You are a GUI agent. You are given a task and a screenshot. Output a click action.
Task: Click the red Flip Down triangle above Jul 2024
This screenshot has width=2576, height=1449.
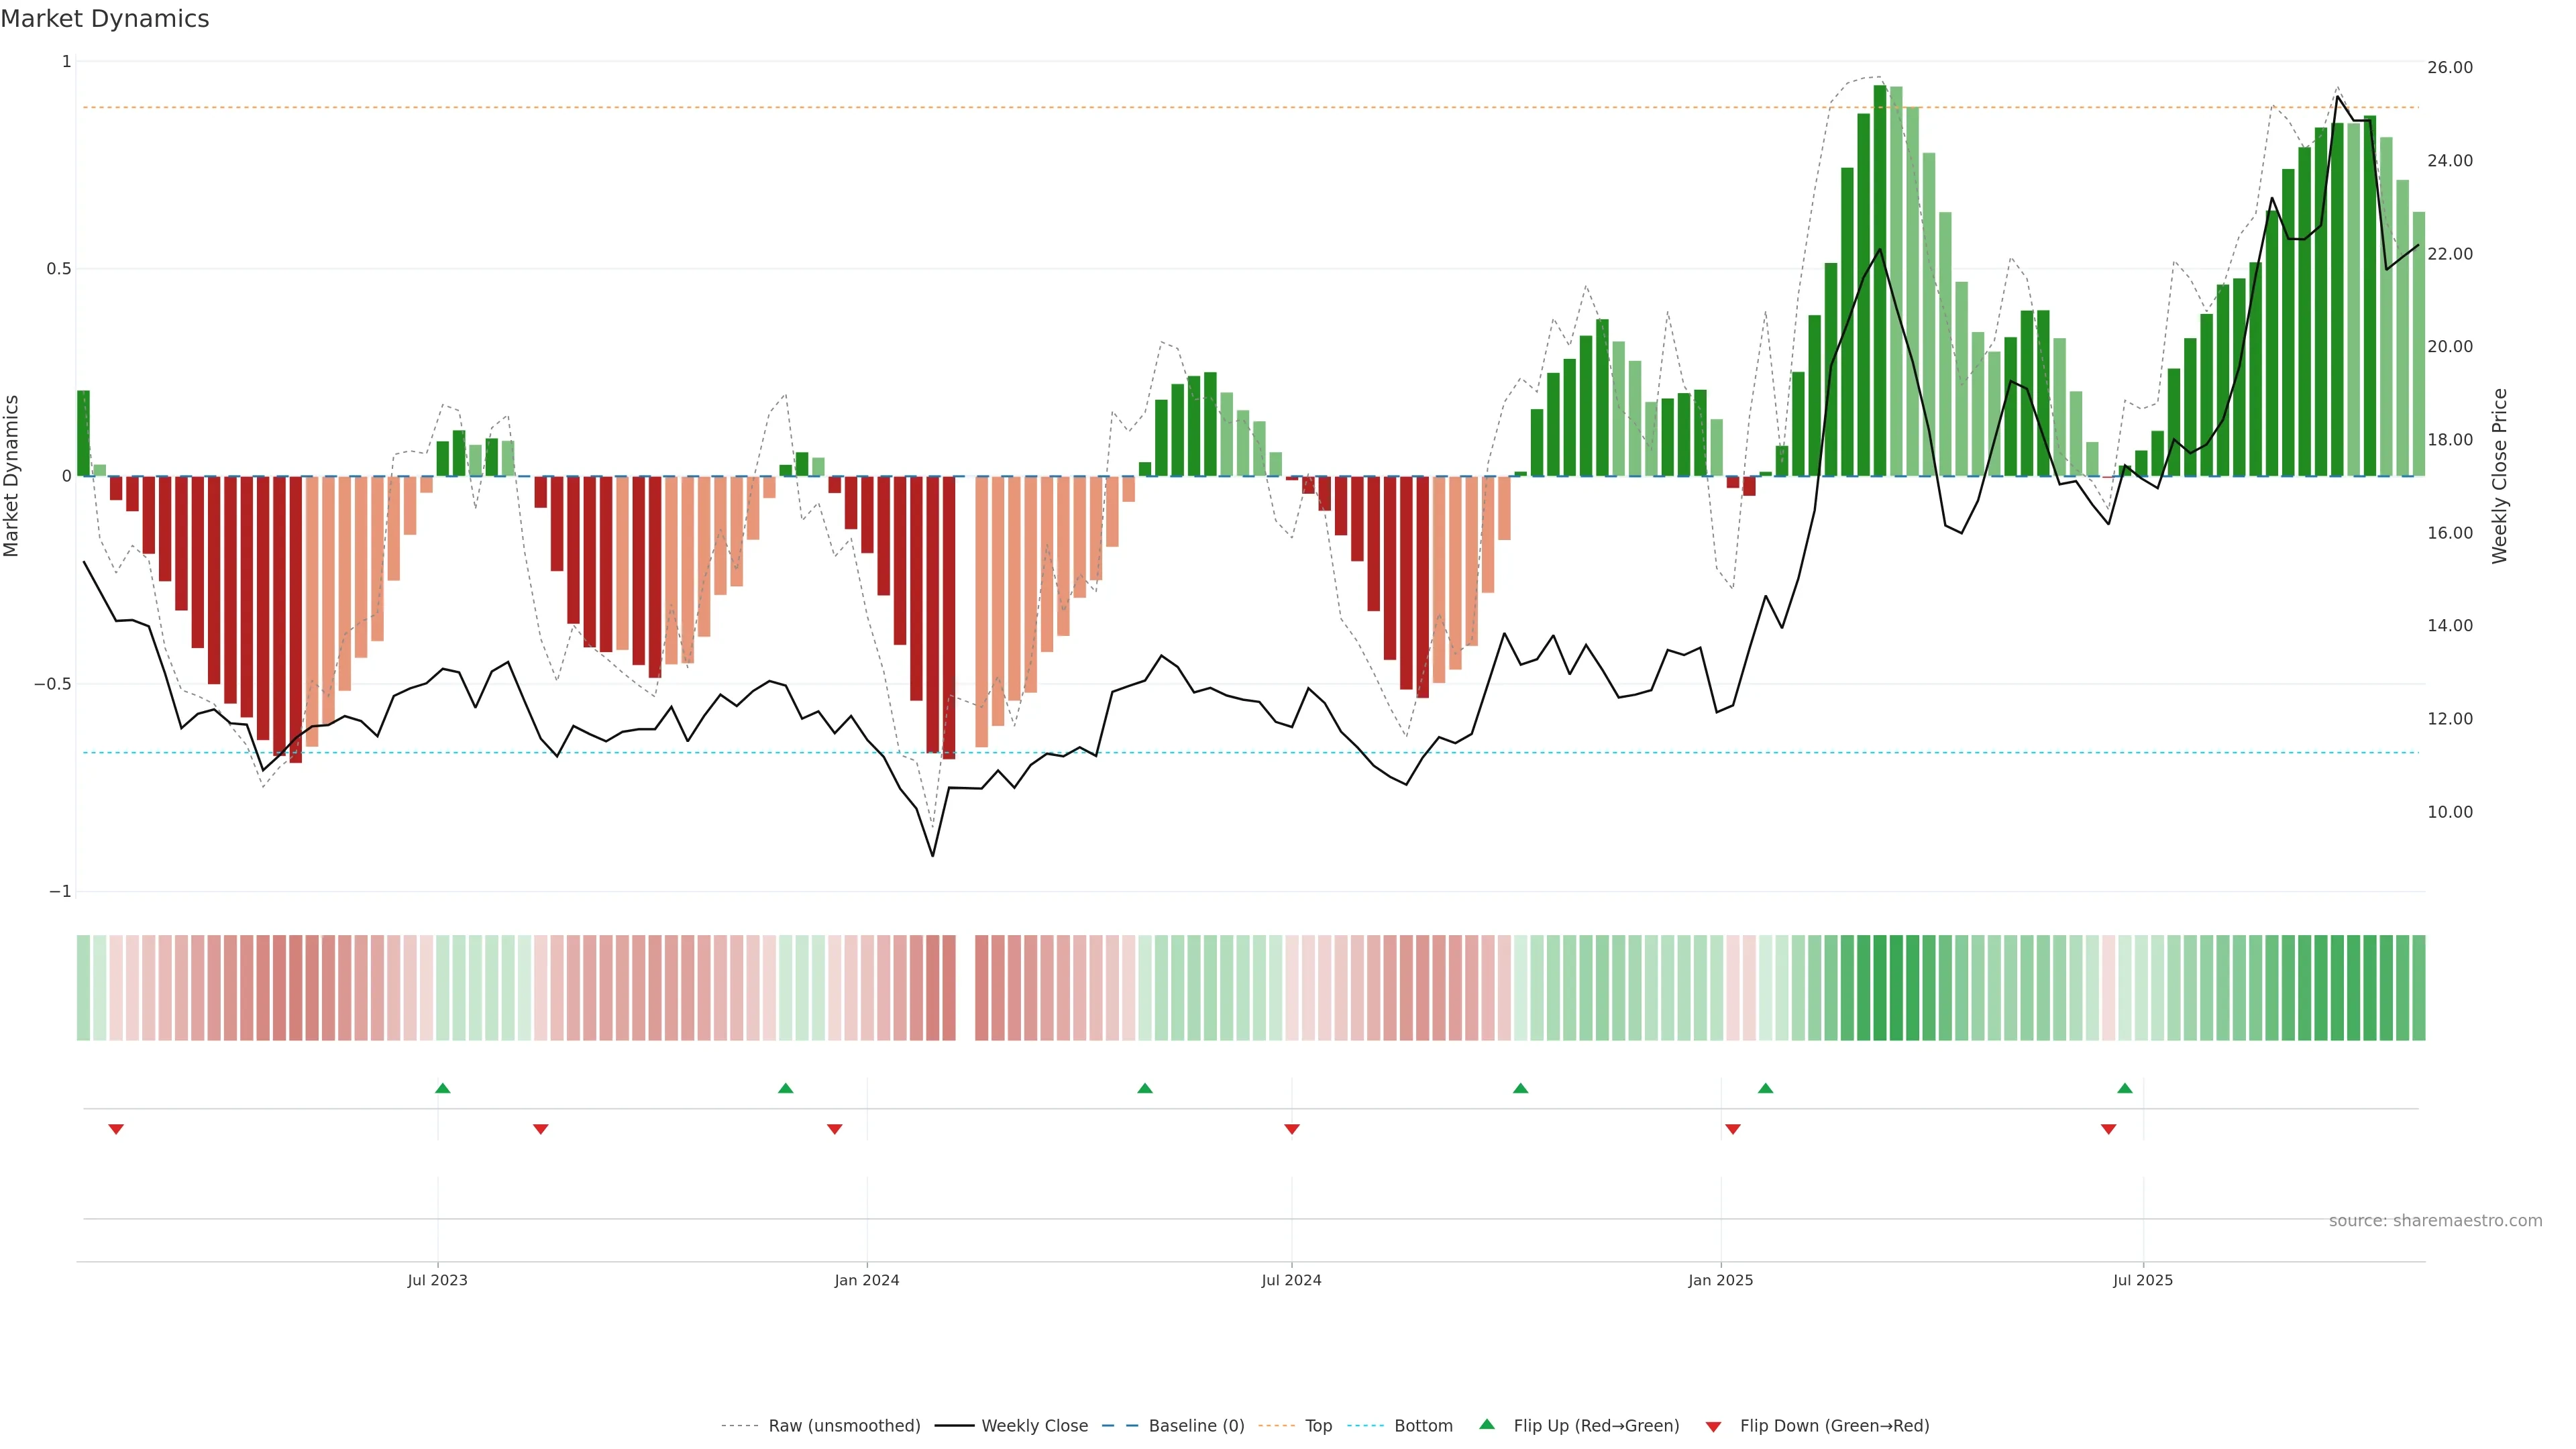(x=1292, y=1129)
